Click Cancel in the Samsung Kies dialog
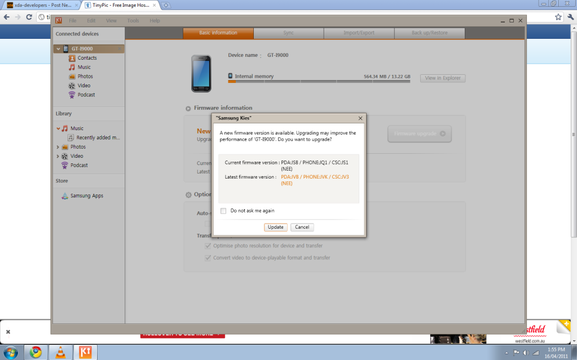 tap(302, 227)
